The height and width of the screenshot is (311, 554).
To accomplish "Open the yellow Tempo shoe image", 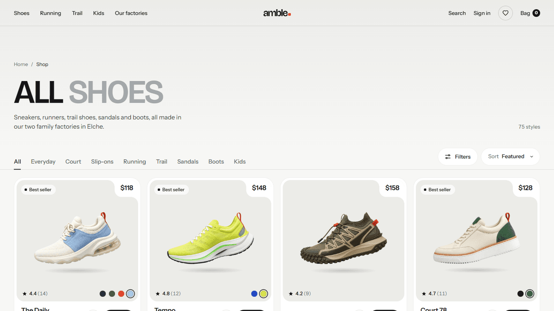I will click(x=211, y=241).
